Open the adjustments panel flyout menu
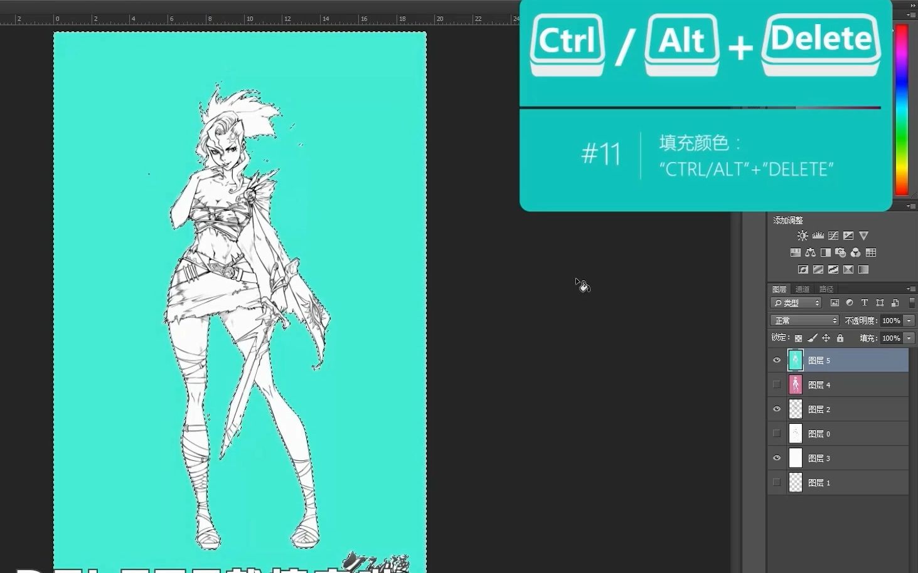918x573 pixels. pos(911,206)
